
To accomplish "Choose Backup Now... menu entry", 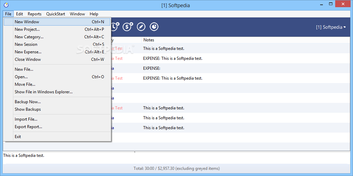I will tap(57, 101).
